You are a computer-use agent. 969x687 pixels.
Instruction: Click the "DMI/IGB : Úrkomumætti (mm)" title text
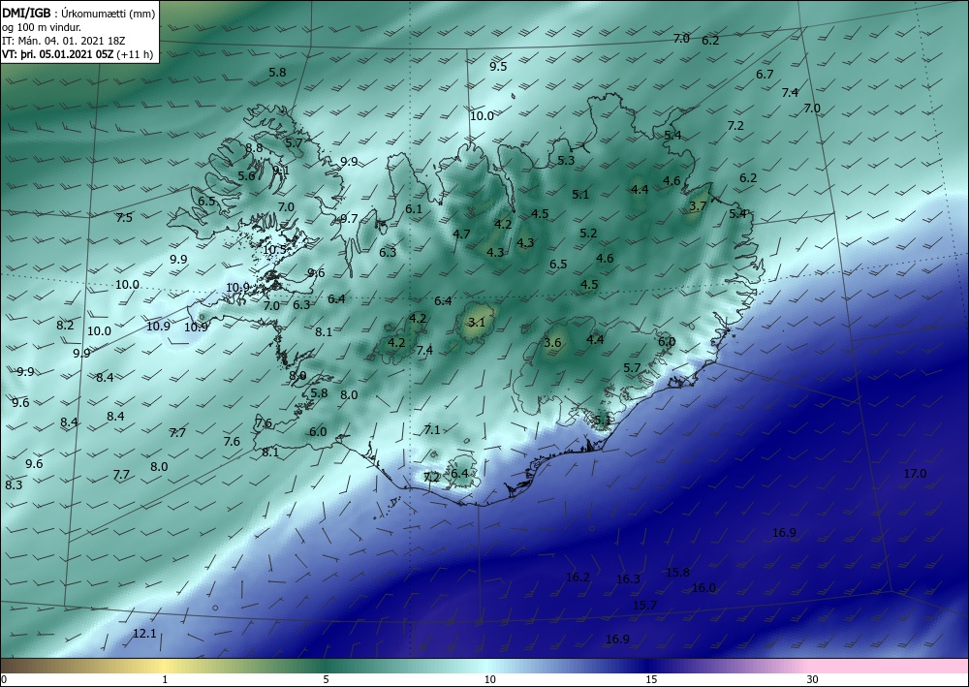coord(79,14)
